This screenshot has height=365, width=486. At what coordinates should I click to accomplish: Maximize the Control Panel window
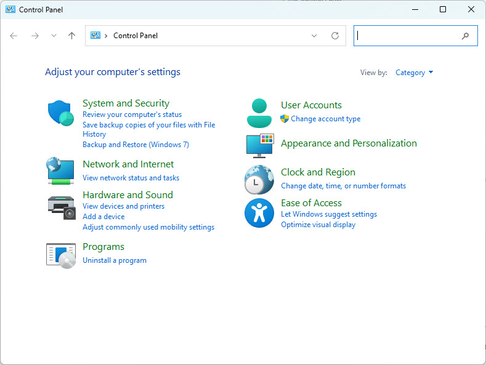[x=443, y=9]
